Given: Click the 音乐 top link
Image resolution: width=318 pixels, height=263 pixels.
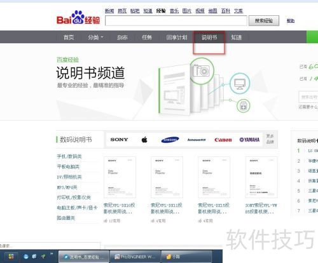Looking at the screenshot, I should (x=174, y=11).
